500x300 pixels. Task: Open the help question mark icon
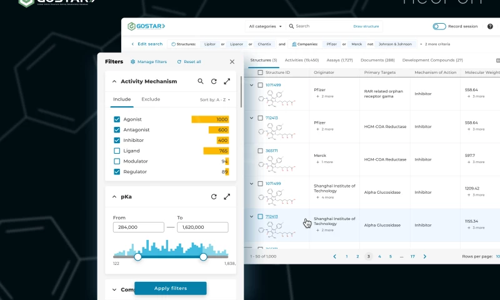[490, 26]
